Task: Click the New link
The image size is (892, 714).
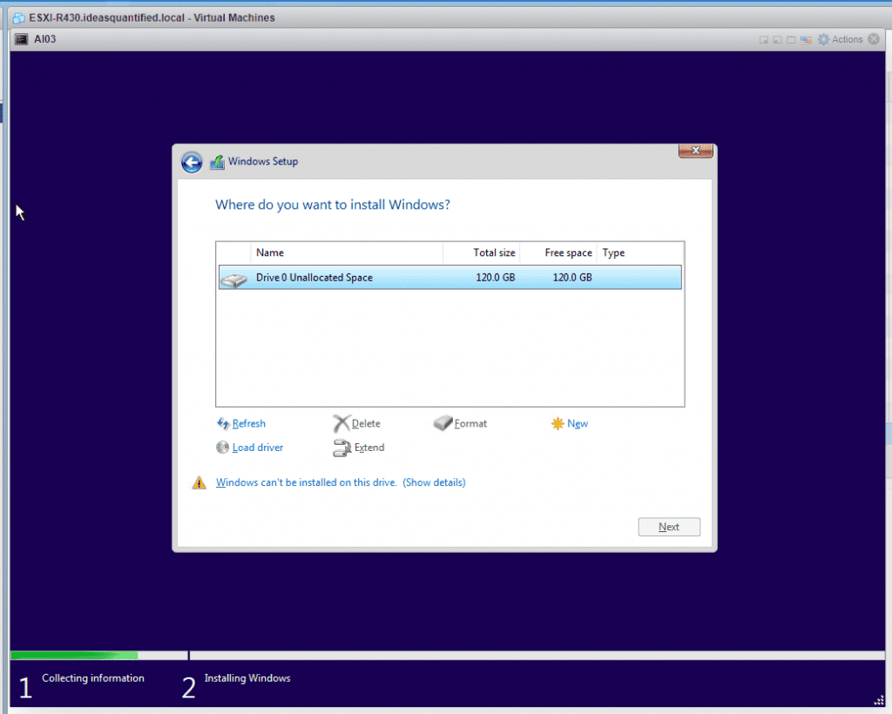Action: pos(578,423)
